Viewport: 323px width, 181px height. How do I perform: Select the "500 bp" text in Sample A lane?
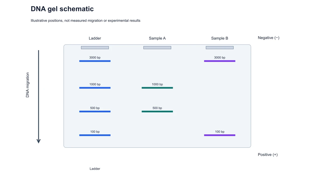(x=157, y=108)
